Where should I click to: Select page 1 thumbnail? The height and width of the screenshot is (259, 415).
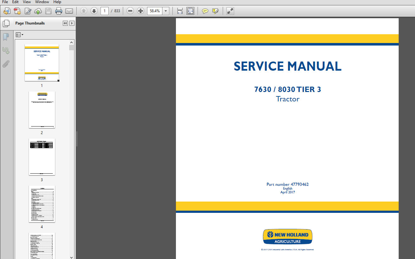[x=42, y=63]
